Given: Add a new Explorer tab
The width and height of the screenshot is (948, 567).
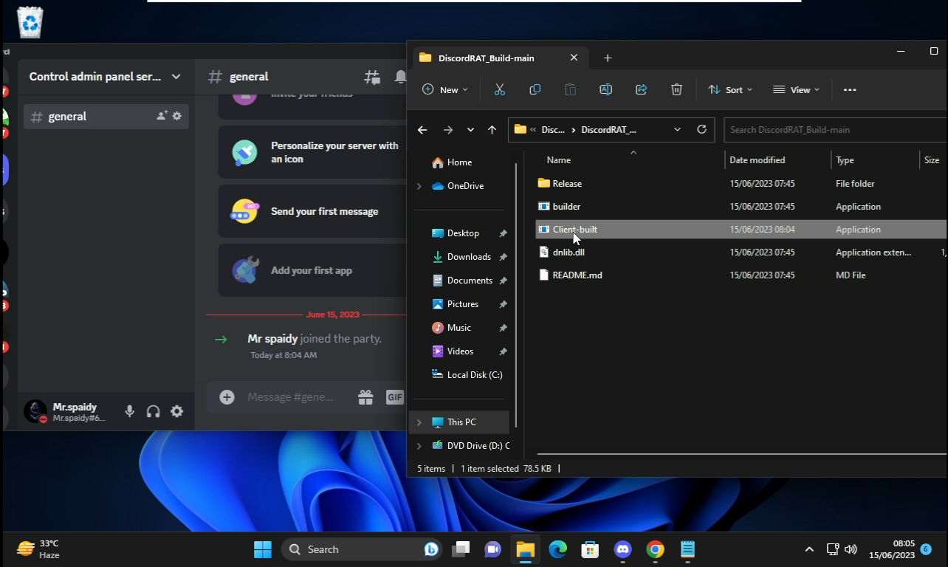Looking at the screenshot, I should tap(608, 58).
